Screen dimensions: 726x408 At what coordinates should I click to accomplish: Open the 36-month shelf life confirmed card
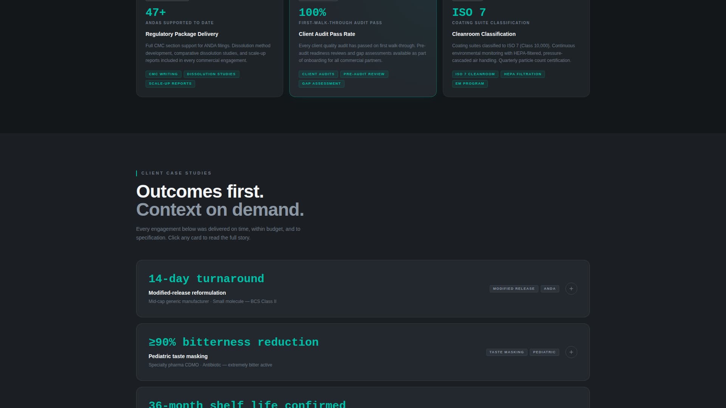click(x=247, y=403)
